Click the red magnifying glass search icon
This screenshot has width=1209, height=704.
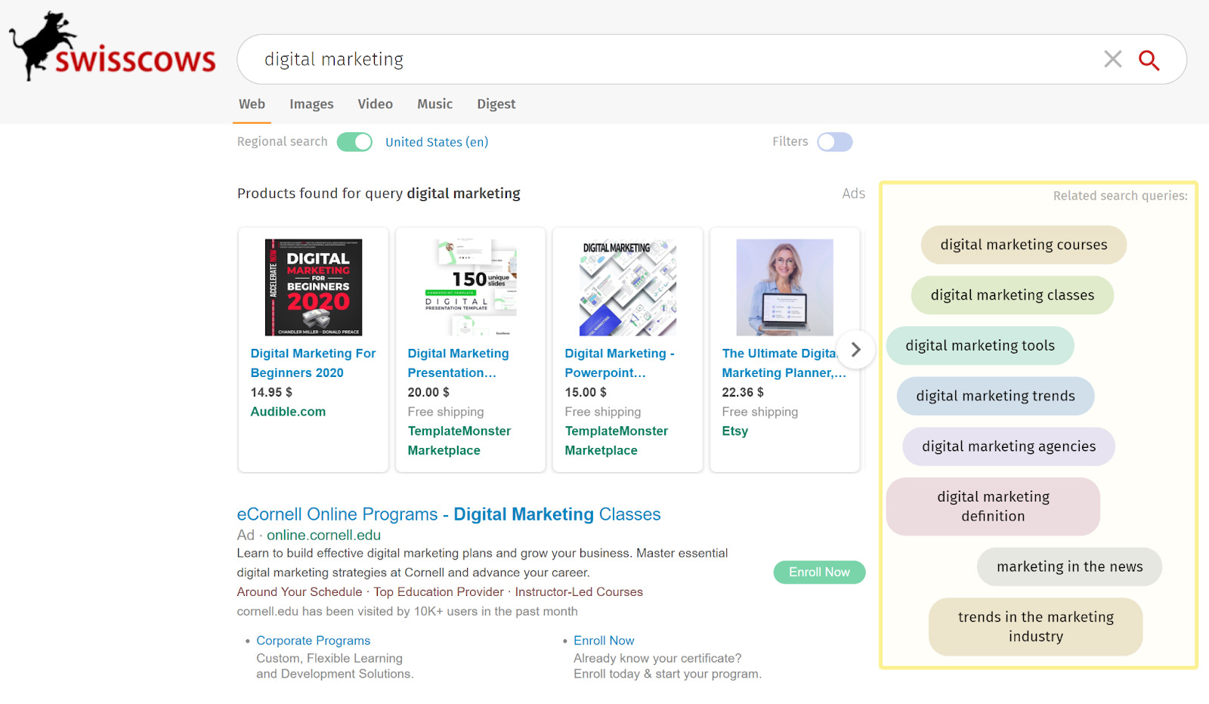tap(1149, 60)
